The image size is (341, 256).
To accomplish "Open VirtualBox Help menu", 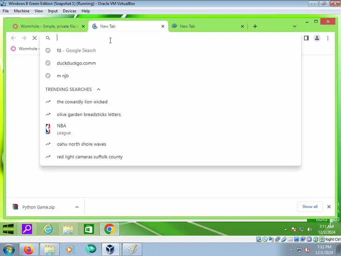I will (x=86, y=11).
